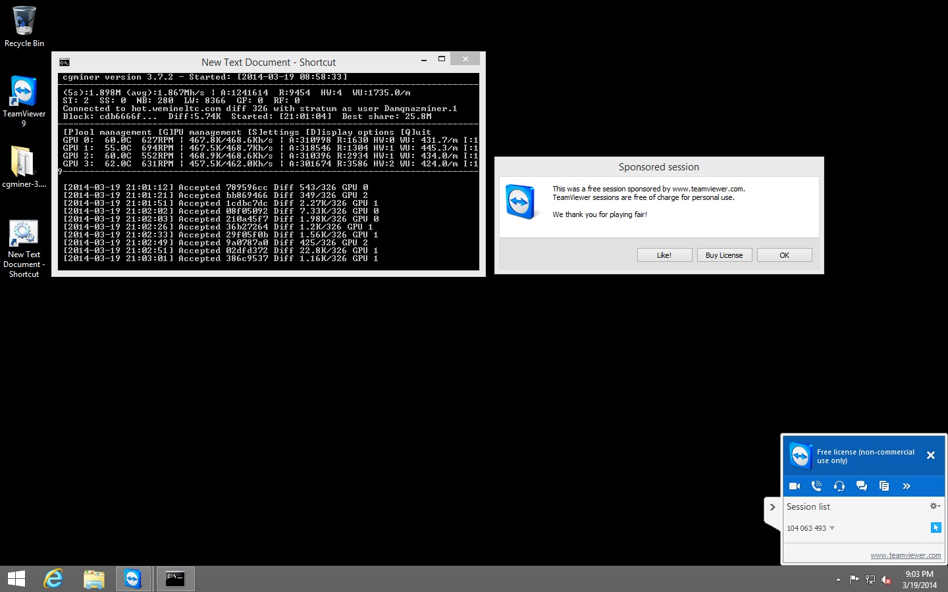This screenshot has height=592, width=948.
Task: Click the 'Accepted 789596cc' log line
Action: click(215, 187)
